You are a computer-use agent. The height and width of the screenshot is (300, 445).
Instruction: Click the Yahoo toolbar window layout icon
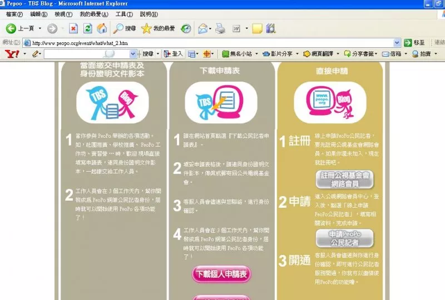pos(191,53)
